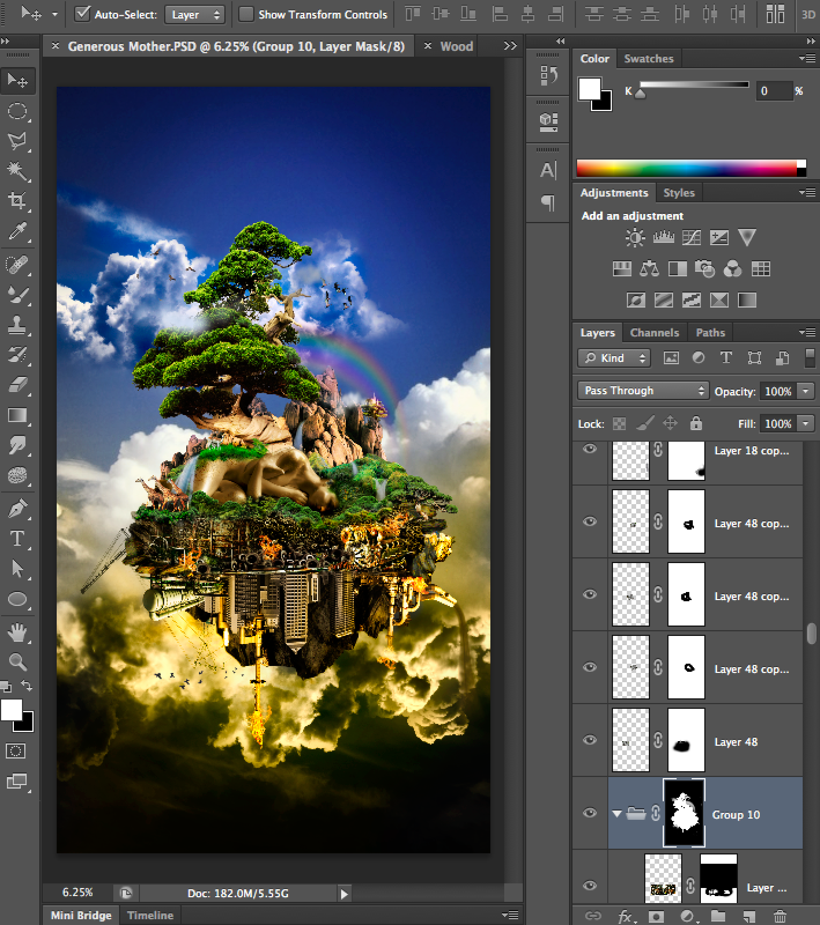Delete layer using the trash icon
Screen dimensions: 820x925
780,916
